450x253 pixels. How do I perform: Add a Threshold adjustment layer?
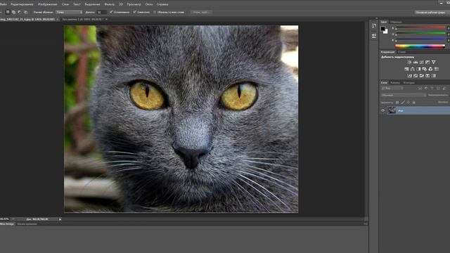click(421, 75)
